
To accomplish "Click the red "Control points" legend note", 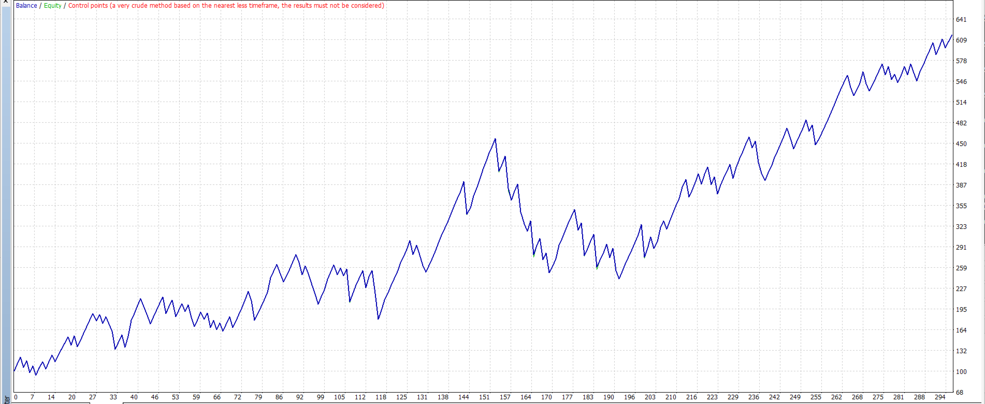I will pos(226,6).
